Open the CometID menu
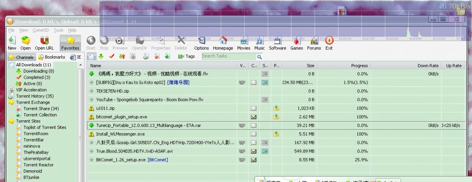472x182 pixels. (x=41, y=30)
